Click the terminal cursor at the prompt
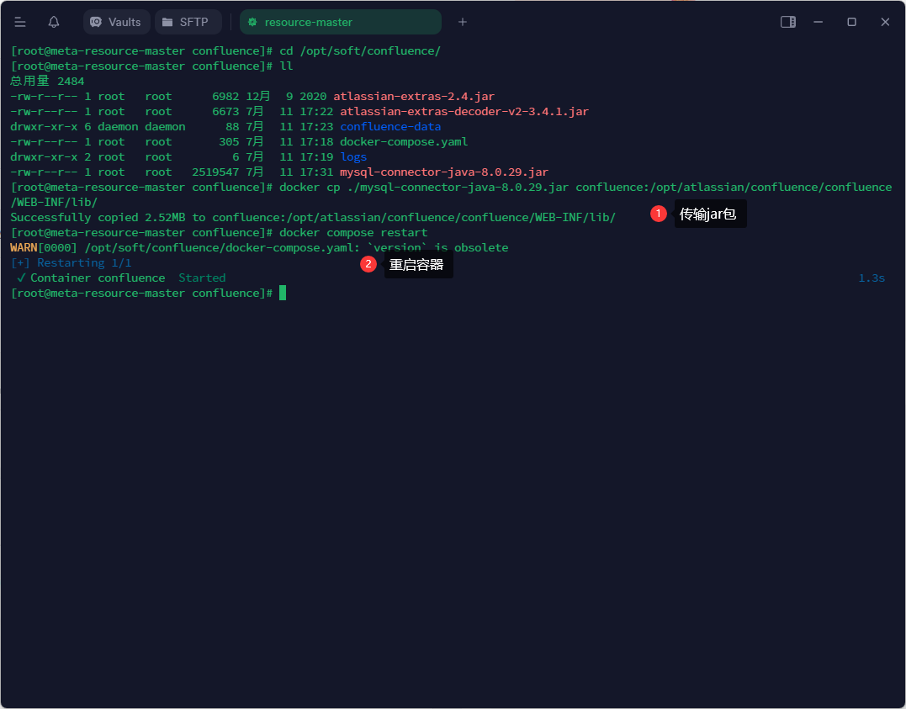906x709 pixels. pyautogui.click(x=283, y=293)
